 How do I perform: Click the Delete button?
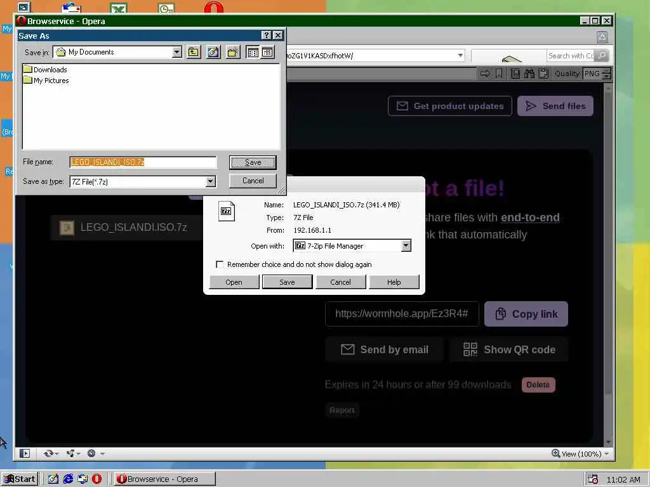538,385
